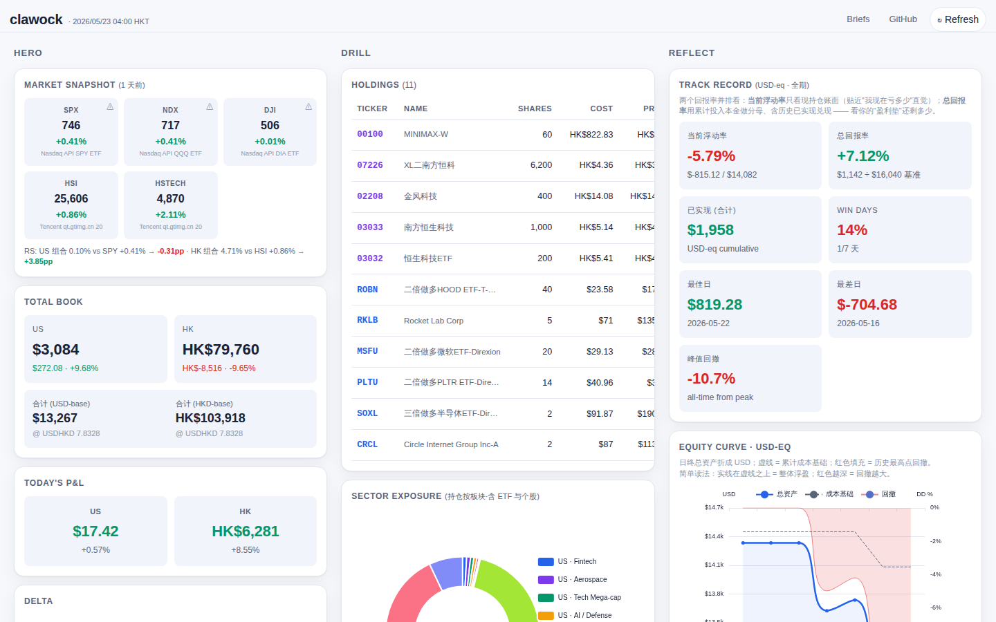Sort holdings by TICKER column header
The image size is (996, 622).
pyautogui.click(x=372, y=109)
